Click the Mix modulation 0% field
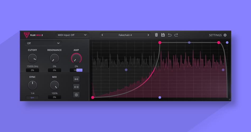 tap(54, 97)
